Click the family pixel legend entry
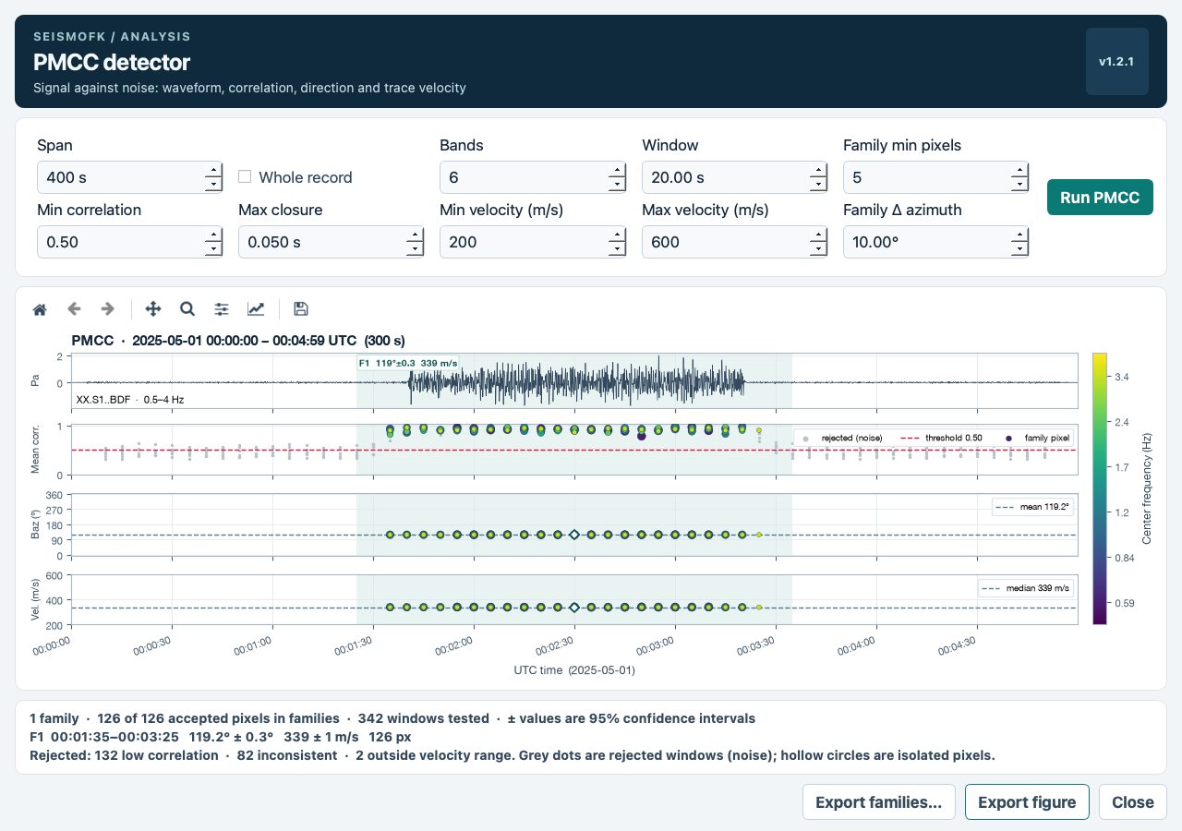 (x=1035, y=437)
